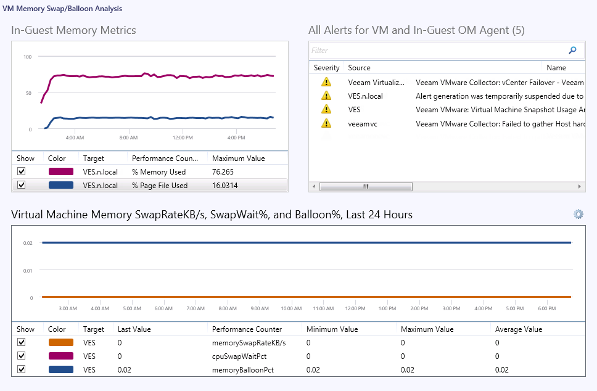Uncheck Show for % Memory Used
The width and height of the screenshot is (597, 391).
tap(22, 172)
